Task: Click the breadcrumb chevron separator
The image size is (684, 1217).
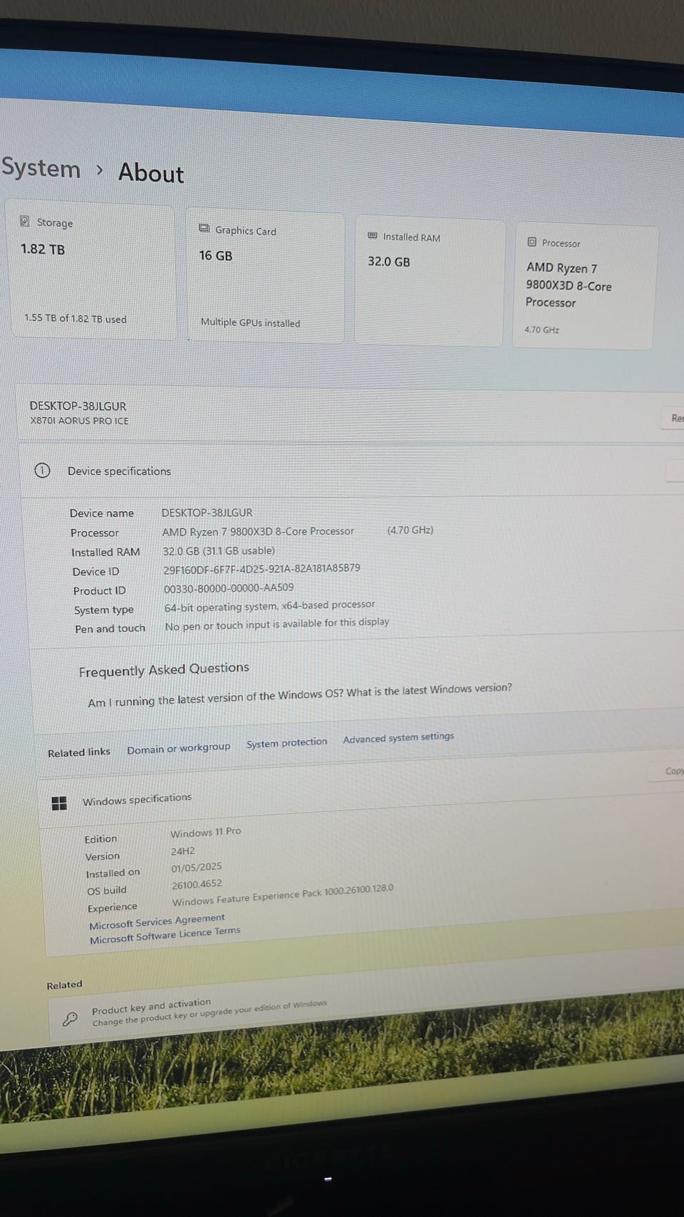Action: [x=100, y=170]
